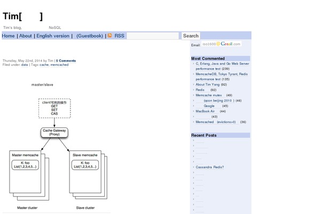
Task: Open the Guestbook page
Action: 90,36
